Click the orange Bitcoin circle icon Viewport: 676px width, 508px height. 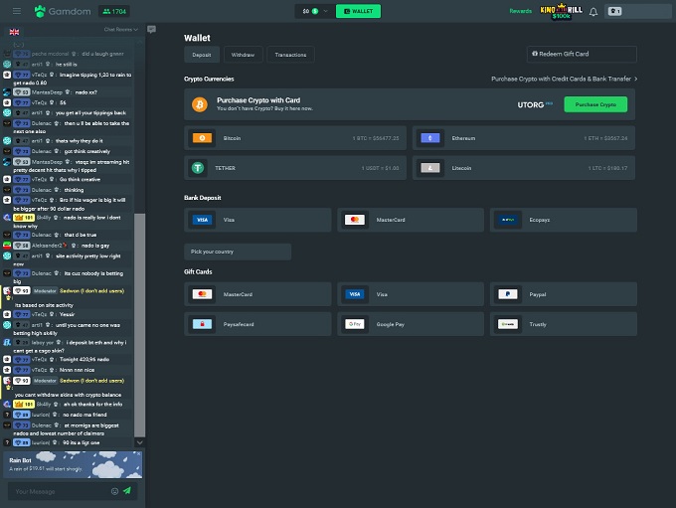click(200, 104)
